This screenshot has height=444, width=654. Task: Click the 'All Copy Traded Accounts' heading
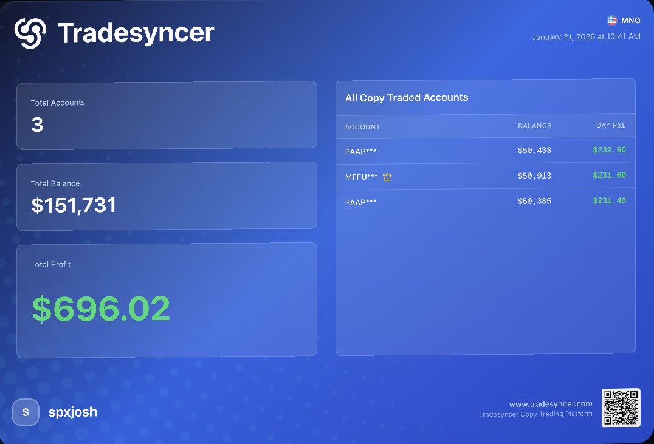tap(407, 98)
